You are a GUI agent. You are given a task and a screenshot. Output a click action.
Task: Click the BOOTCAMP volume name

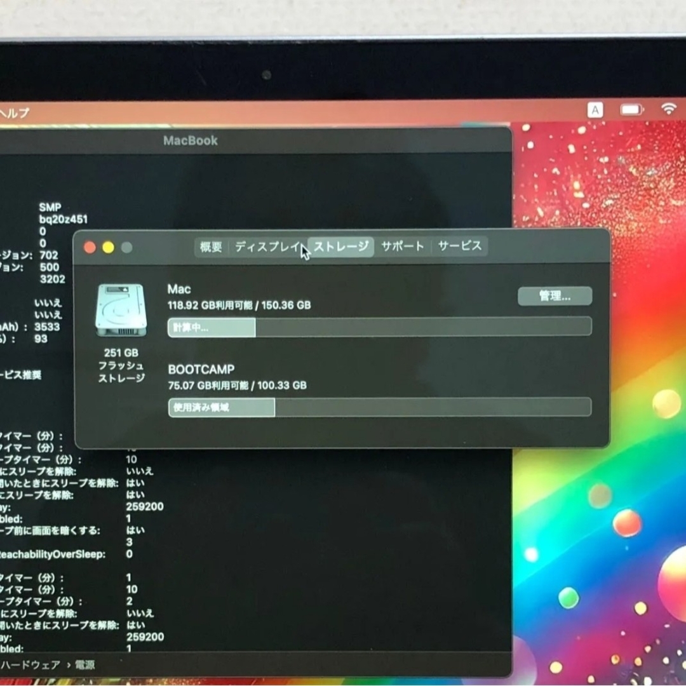[x=201, y=370]
